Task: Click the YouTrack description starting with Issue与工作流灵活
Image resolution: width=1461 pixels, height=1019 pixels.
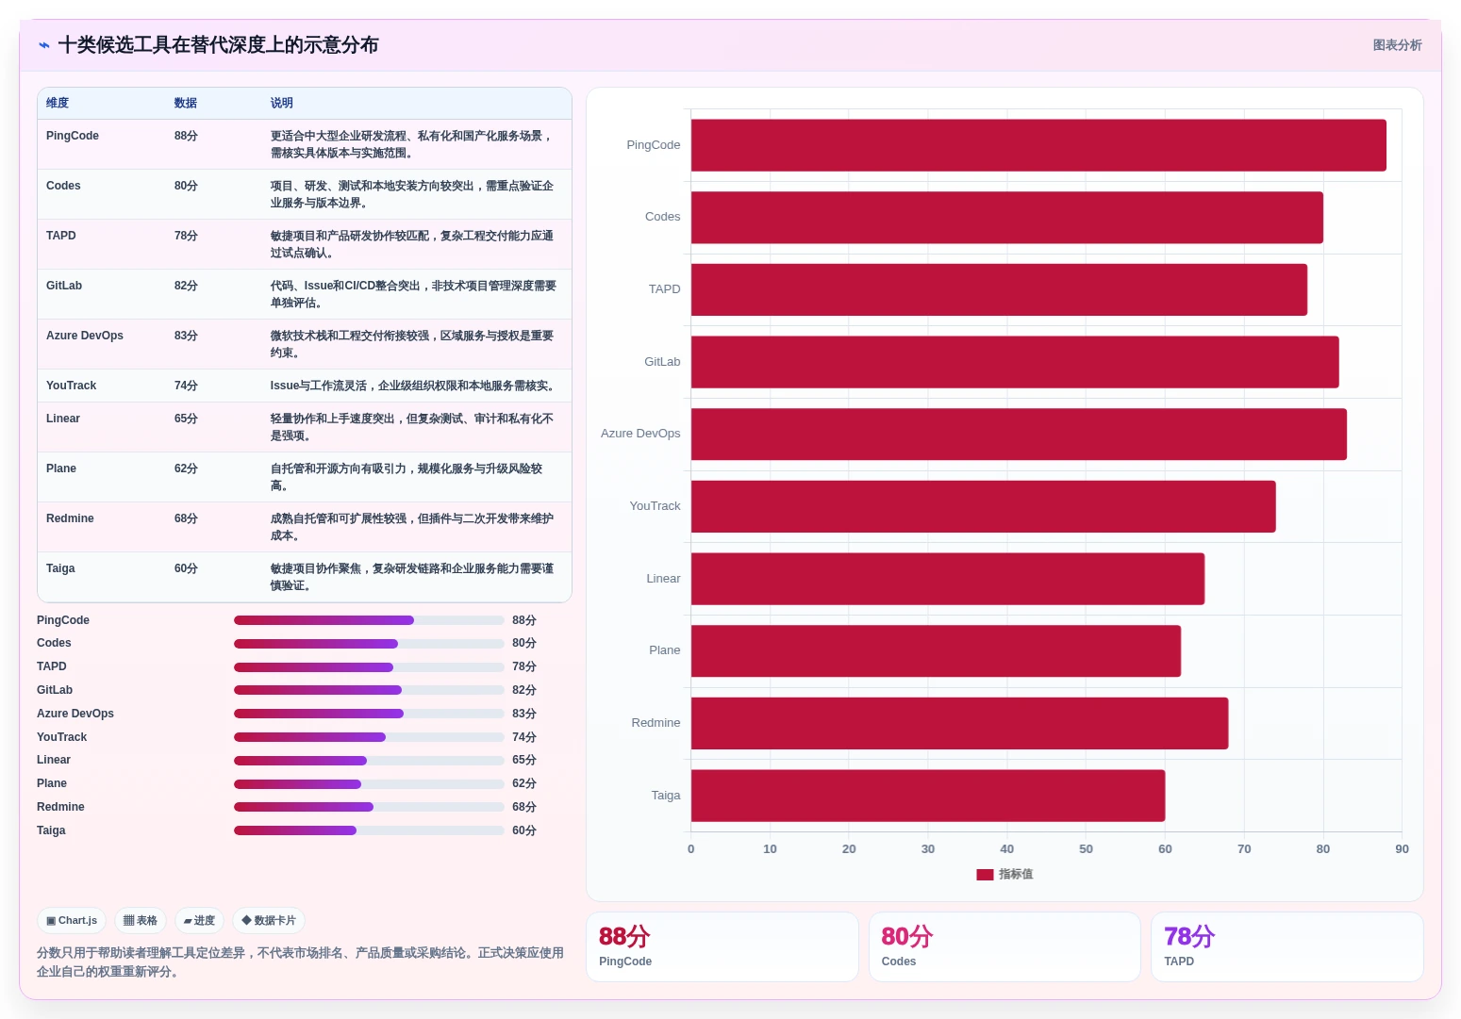Action: click(412, 386)
